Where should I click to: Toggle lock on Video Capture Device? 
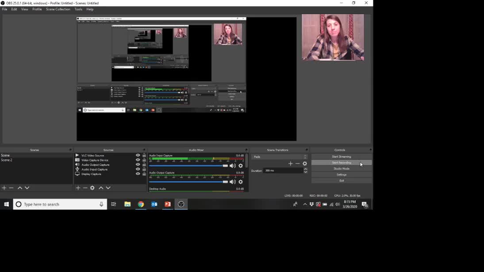point(144,160)
